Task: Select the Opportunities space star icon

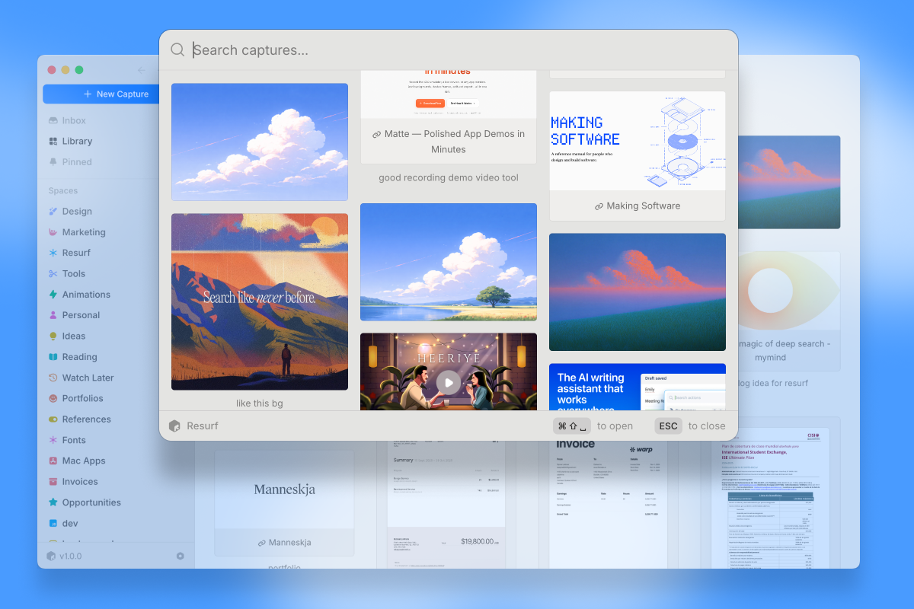Action: pos(53,502)
